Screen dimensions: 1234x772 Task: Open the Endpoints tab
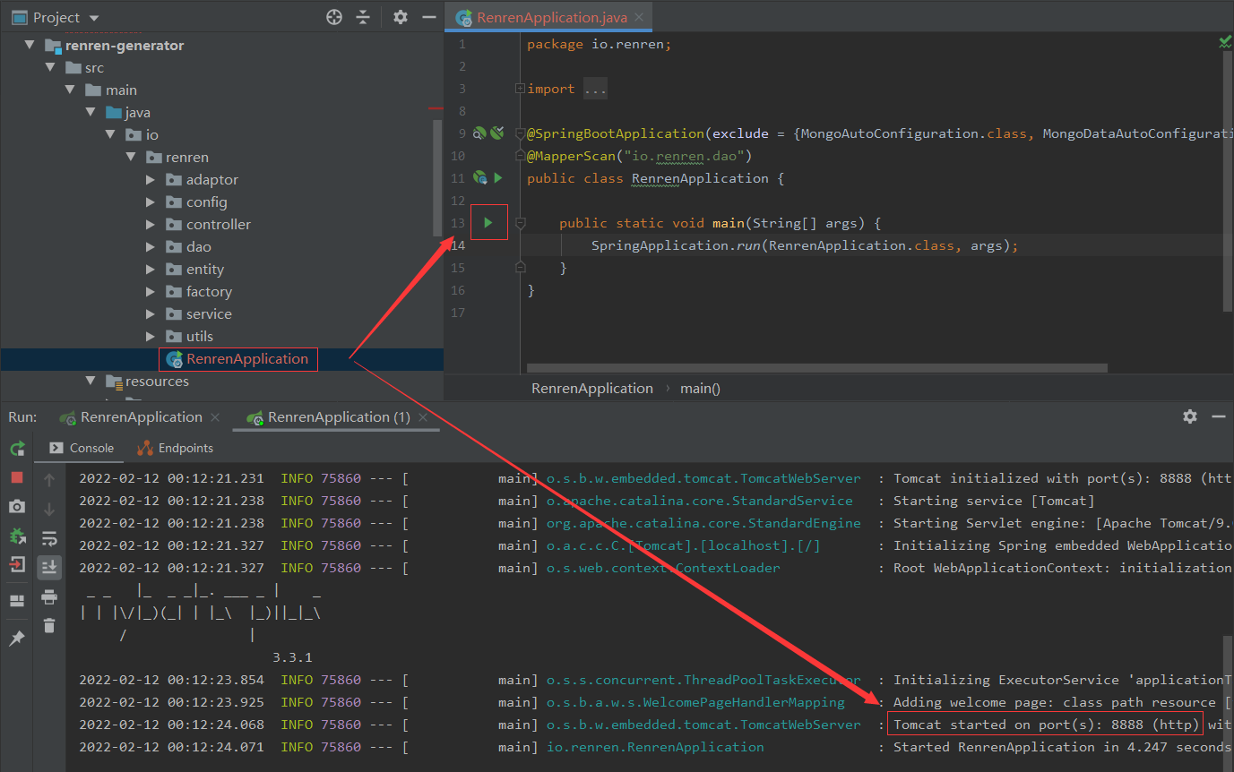coord(176,448)
